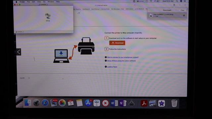Open Keynote from the Dock
The height and width of the screenshot is (119, 212).
coord(97,103)
